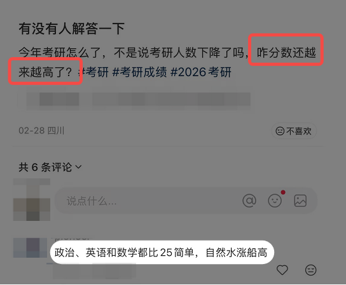This screenshot has width=346, height=285.
Task: Click the post title 有没有人解答一下
Action: point(72,29)
